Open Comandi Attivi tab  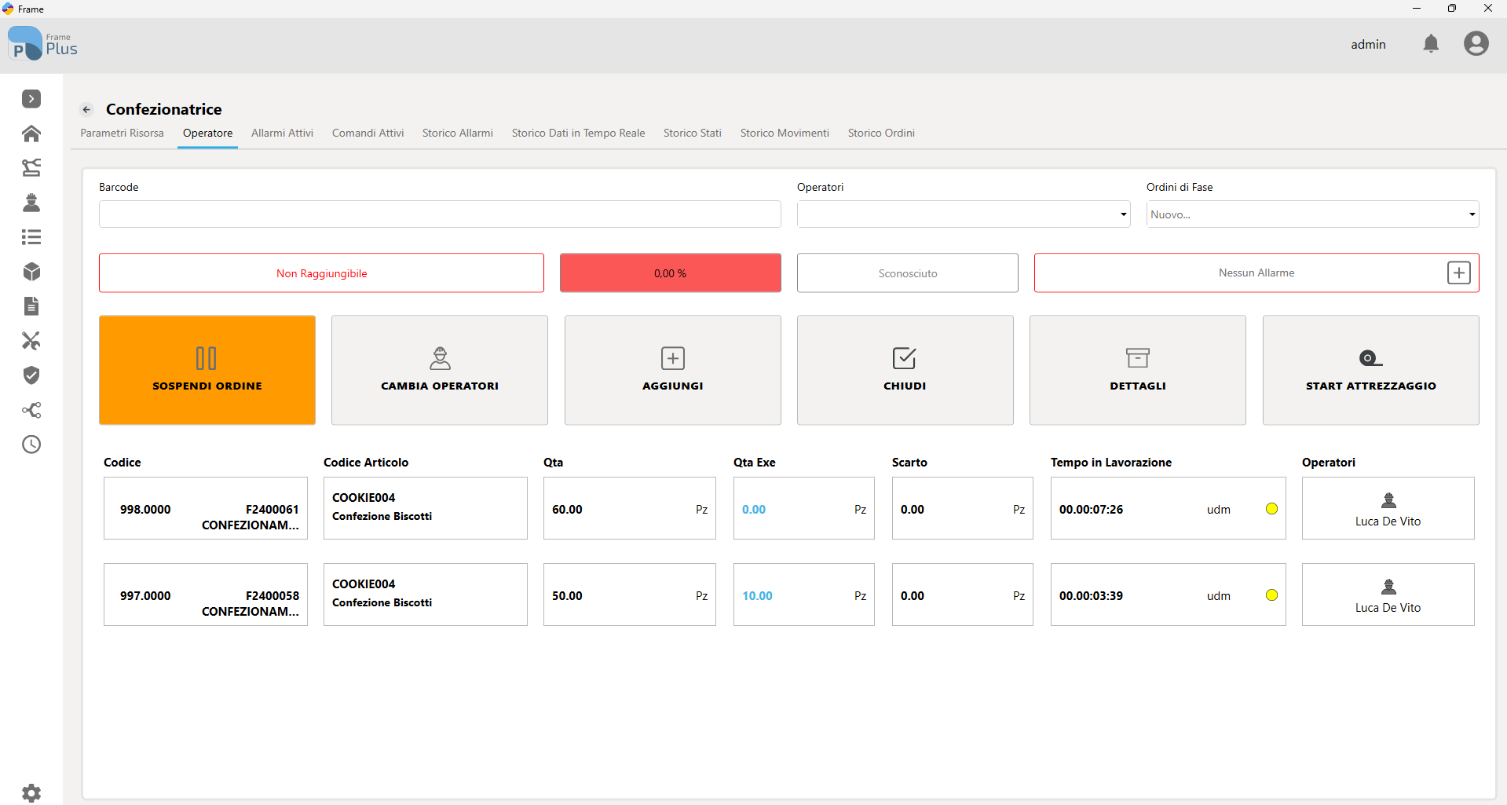click(368, 133)
